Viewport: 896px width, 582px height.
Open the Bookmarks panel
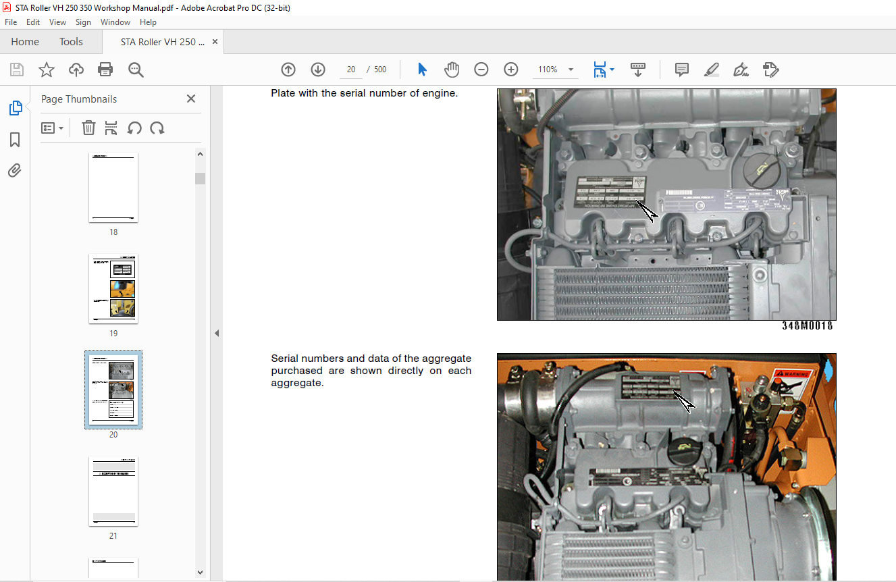15,140
